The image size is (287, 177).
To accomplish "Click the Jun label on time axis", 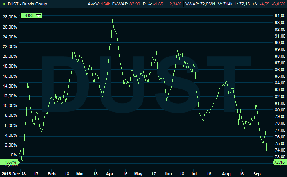I will 168,174.
